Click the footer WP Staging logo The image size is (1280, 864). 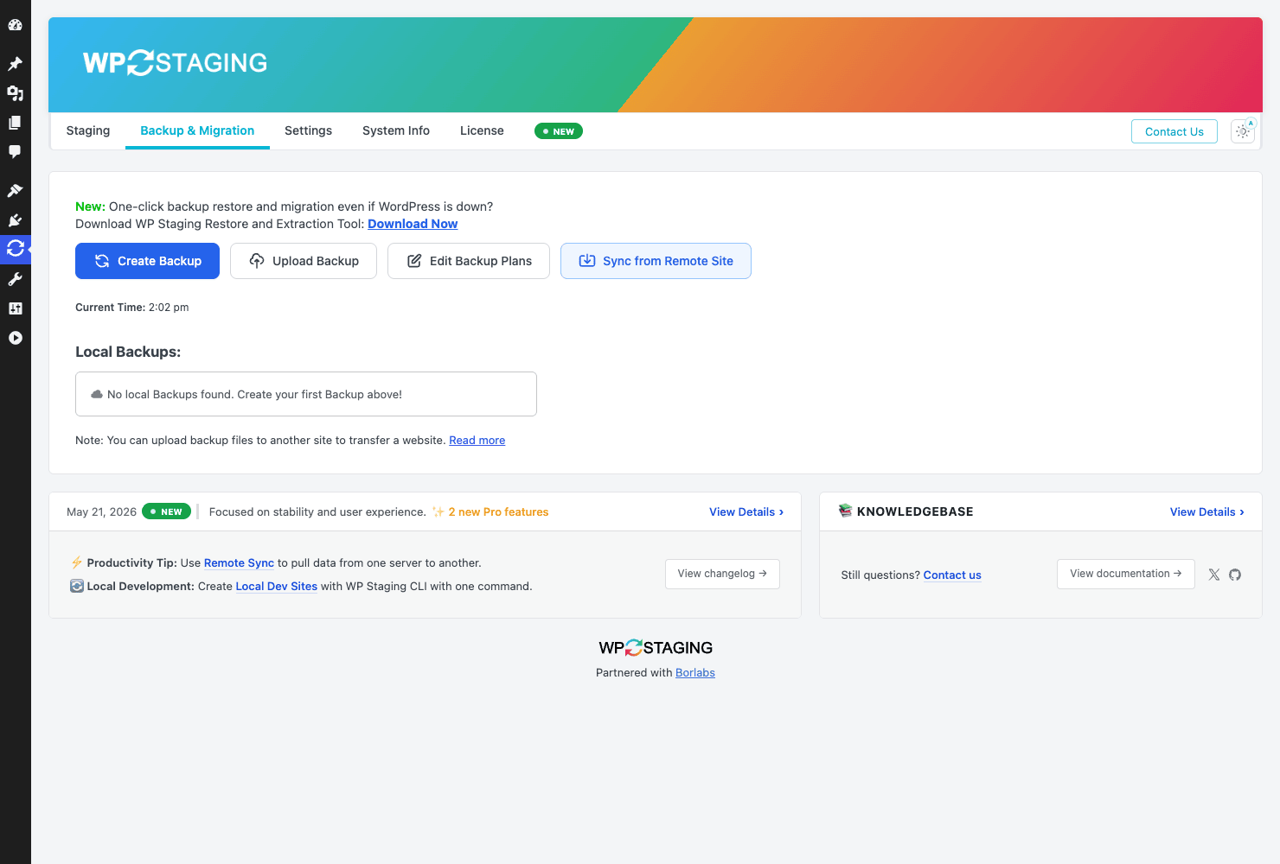click(x=656, y=647)
